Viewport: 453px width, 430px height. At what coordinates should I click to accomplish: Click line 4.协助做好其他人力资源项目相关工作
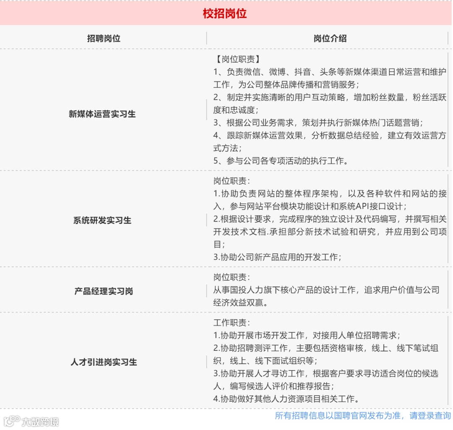pos(286,399)
